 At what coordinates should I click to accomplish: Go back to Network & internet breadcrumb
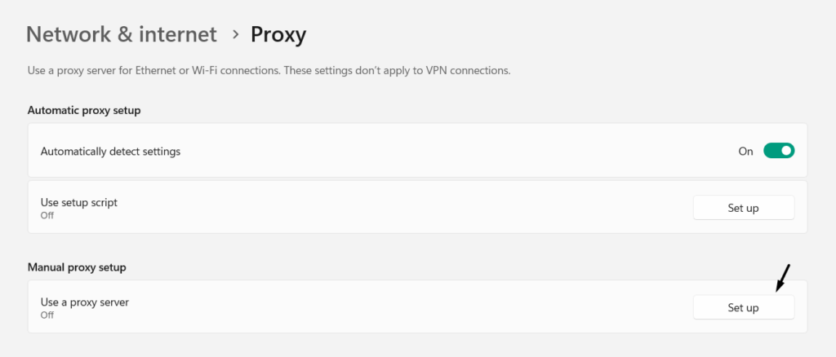[122, 34]
